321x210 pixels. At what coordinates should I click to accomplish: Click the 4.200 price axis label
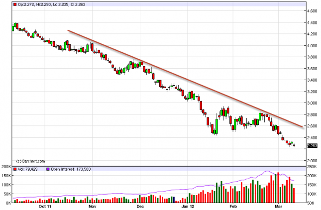pos(313,34)
